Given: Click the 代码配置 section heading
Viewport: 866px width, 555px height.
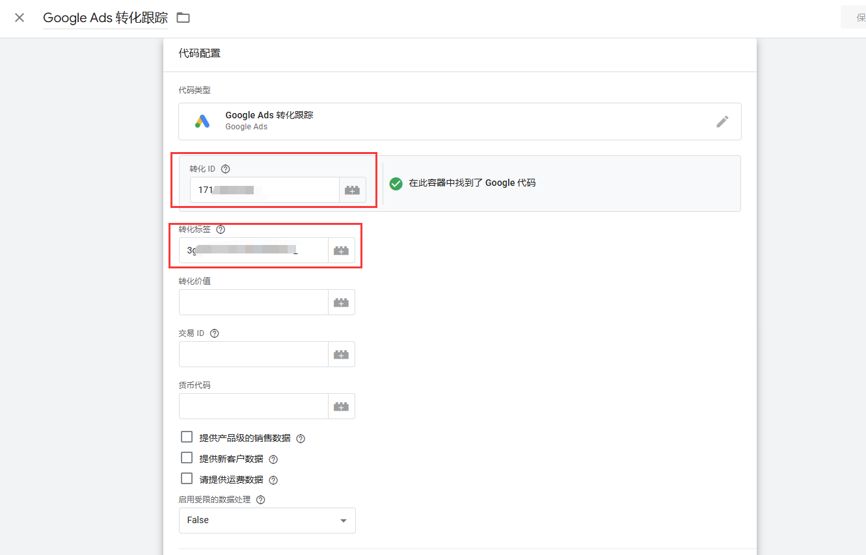Looking at the screenshot, I should pos(200,53).
